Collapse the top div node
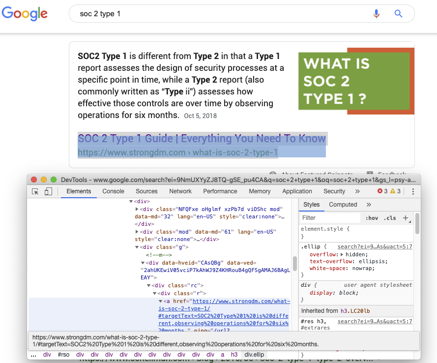Viewport: 437px width, 363px height. tap(131, 201)
